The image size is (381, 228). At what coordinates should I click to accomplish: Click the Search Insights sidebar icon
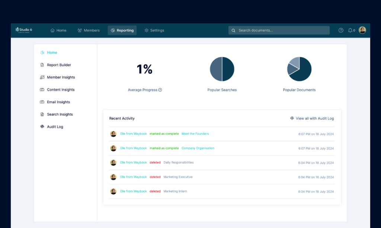(42, 114)
